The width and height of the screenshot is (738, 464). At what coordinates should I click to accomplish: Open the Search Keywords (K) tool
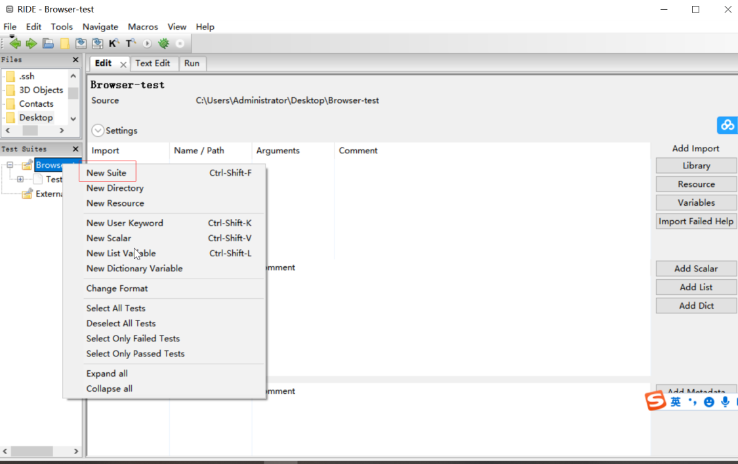(114, 44)
